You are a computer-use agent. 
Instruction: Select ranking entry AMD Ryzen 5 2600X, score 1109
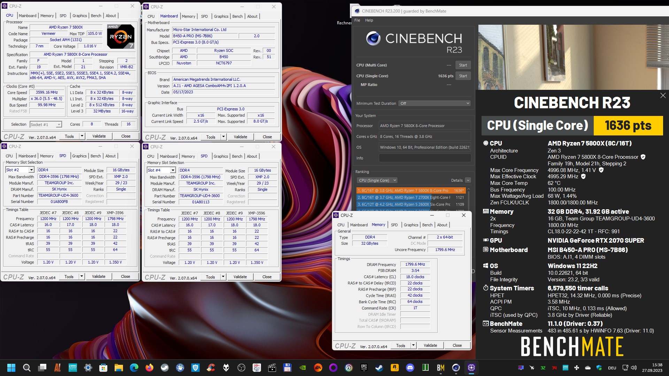click(x=411, y=204)
